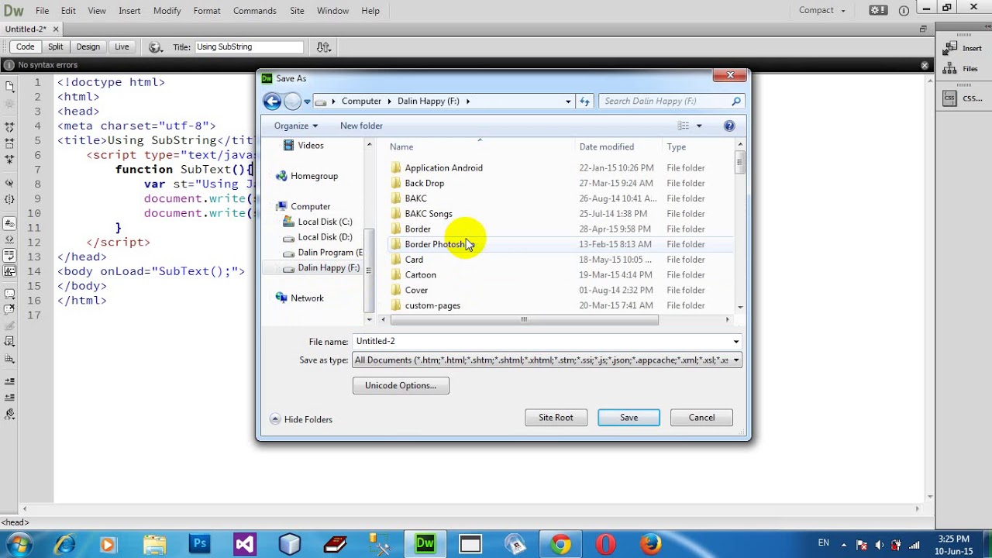Click the preview in browser globe icon
The image size is (992, 558).
[x=155, y=47]
